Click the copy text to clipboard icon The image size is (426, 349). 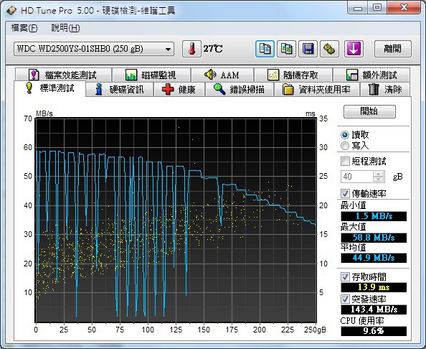(x=265, y=49)
